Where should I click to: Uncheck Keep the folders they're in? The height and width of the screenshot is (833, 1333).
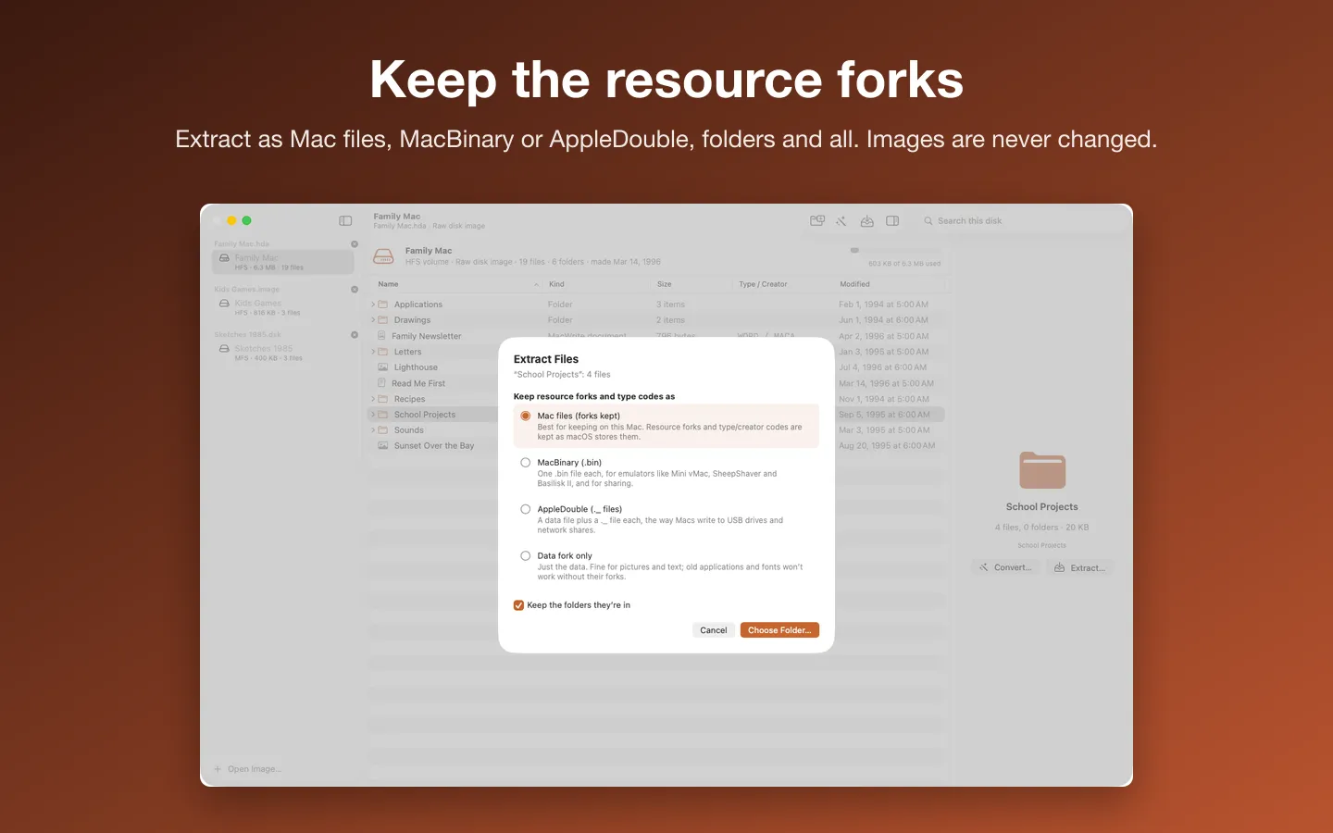click(518, 605)
